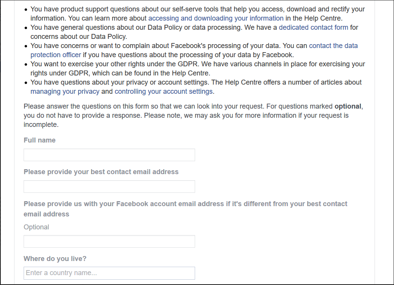Click the Full name input field
The width and height of the screenshot is (394, 285).
click(109, 155)
